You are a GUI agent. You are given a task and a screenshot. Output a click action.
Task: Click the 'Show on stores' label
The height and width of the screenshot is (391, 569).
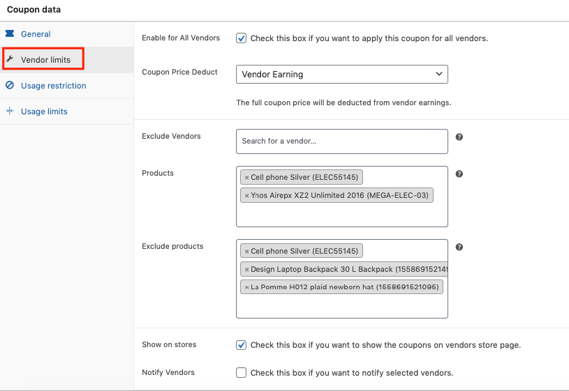(x=169, y=344)
